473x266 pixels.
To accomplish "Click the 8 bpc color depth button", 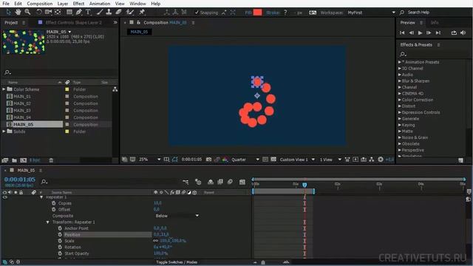I will point(35,160).
